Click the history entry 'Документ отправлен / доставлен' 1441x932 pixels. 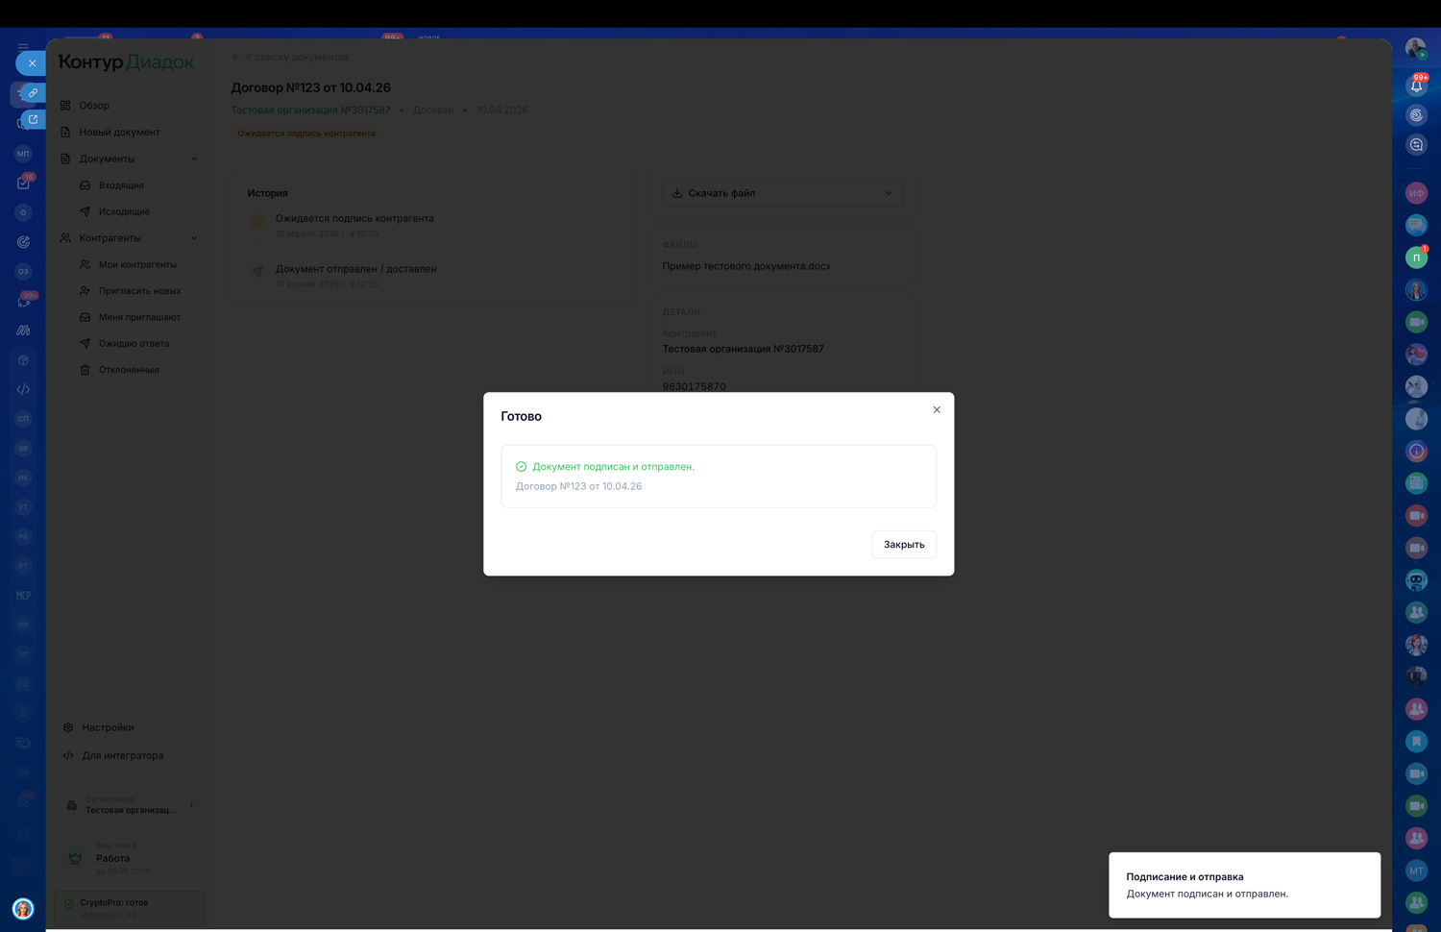[x=355, y=270]
